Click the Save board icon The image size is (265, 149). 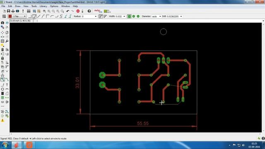coord(8,11)
